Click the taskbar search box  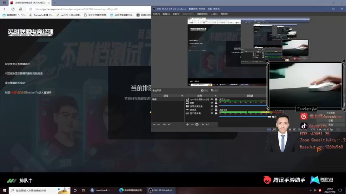tap(40, 191)
